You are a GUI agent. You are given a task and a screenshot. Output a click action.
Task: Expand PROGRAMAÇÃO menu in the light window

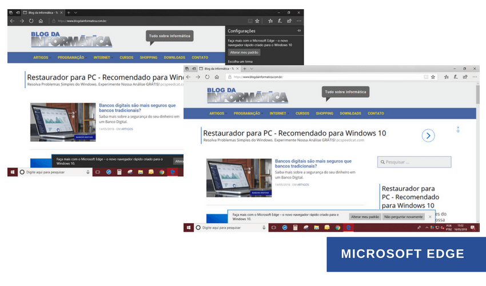(248, 113)
